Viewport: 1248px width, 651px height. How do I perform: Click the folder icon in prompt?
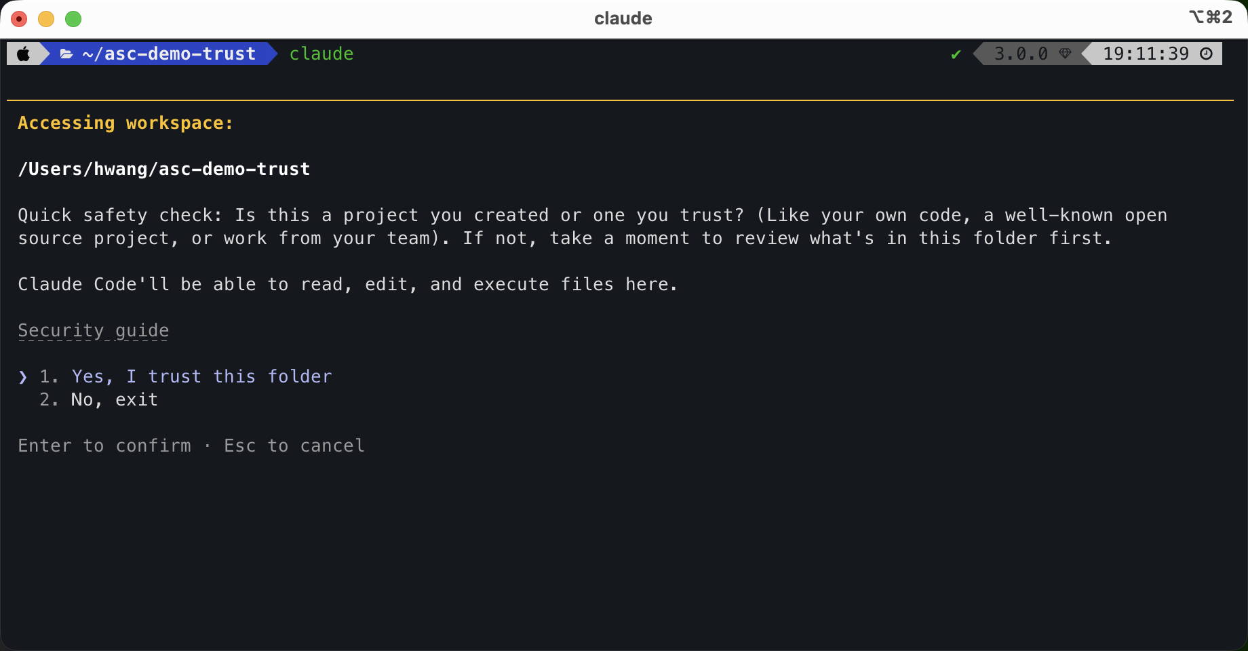66,54
